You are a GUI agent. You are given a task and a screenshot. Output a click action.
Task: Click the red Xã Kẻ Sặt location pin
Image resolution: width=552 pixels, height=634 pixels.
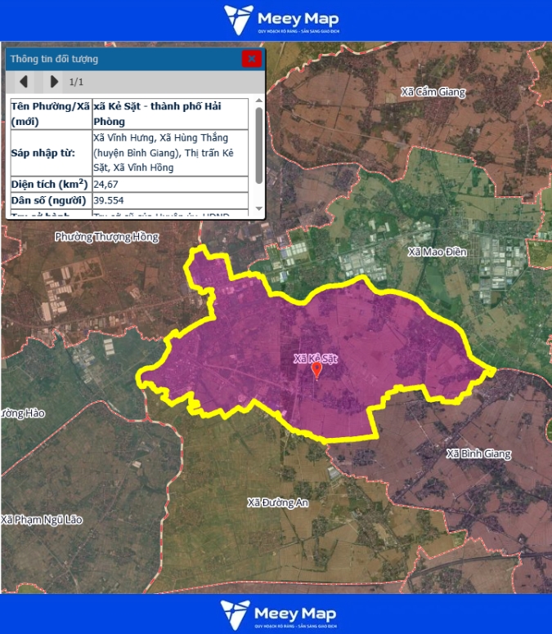click(x=316, y=372)
